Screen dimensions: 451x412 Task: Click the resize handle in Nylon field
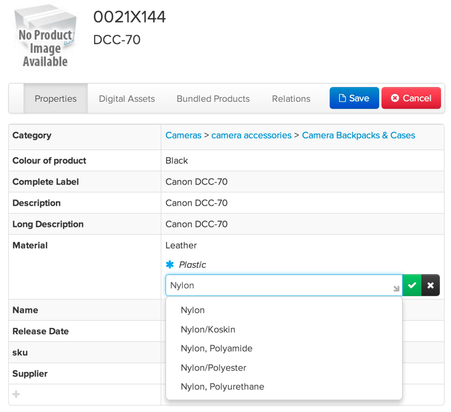[x=396, y=289]
